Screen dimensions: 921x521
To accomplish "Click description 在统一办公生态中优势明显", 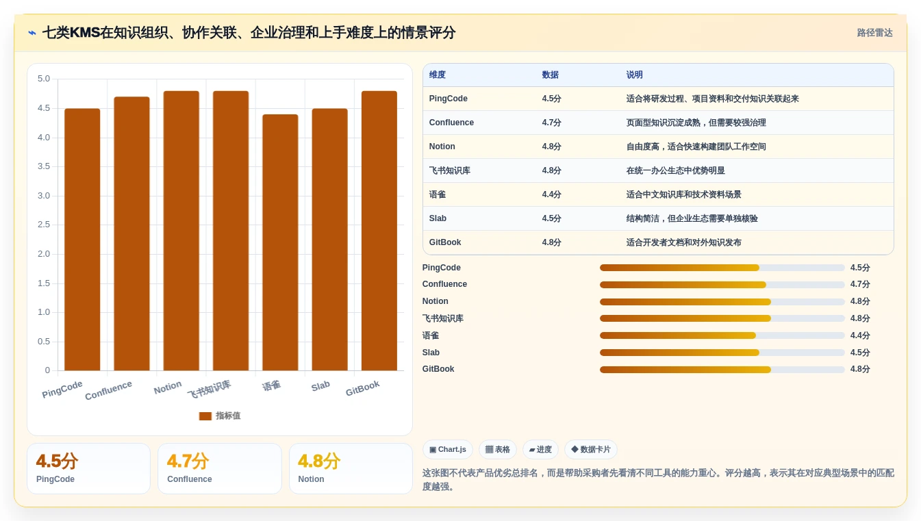I will pyautogui.click(x=676, y=170).
